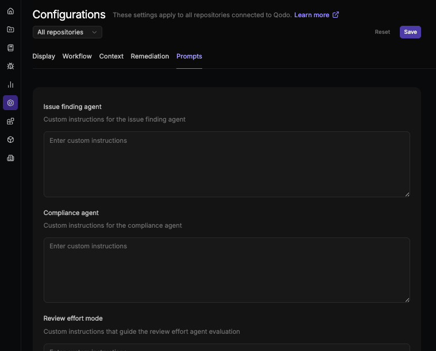
Task: Focus the Compliance agent instructions field
Action: click(227, 270)
